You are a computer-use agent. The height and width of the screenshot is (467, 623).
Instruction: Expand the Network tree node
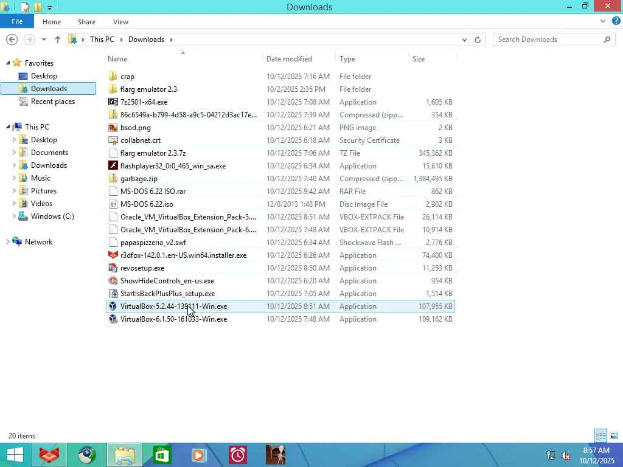(x=8, y=242)
